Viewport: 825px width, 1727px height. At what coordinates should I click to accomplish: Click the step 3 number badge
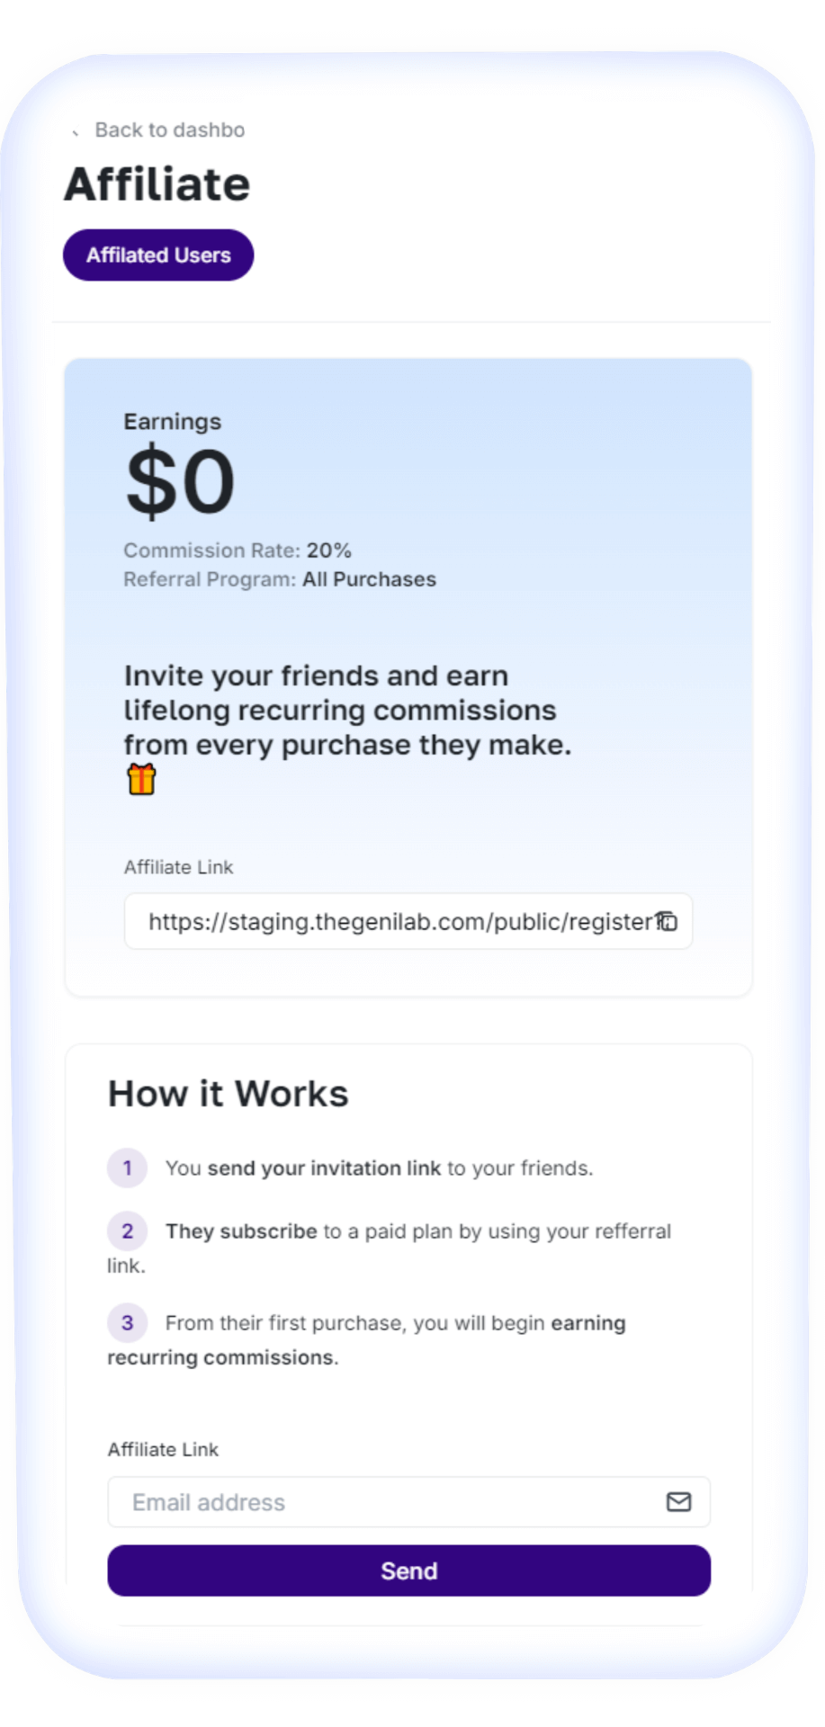point(127,1323)
